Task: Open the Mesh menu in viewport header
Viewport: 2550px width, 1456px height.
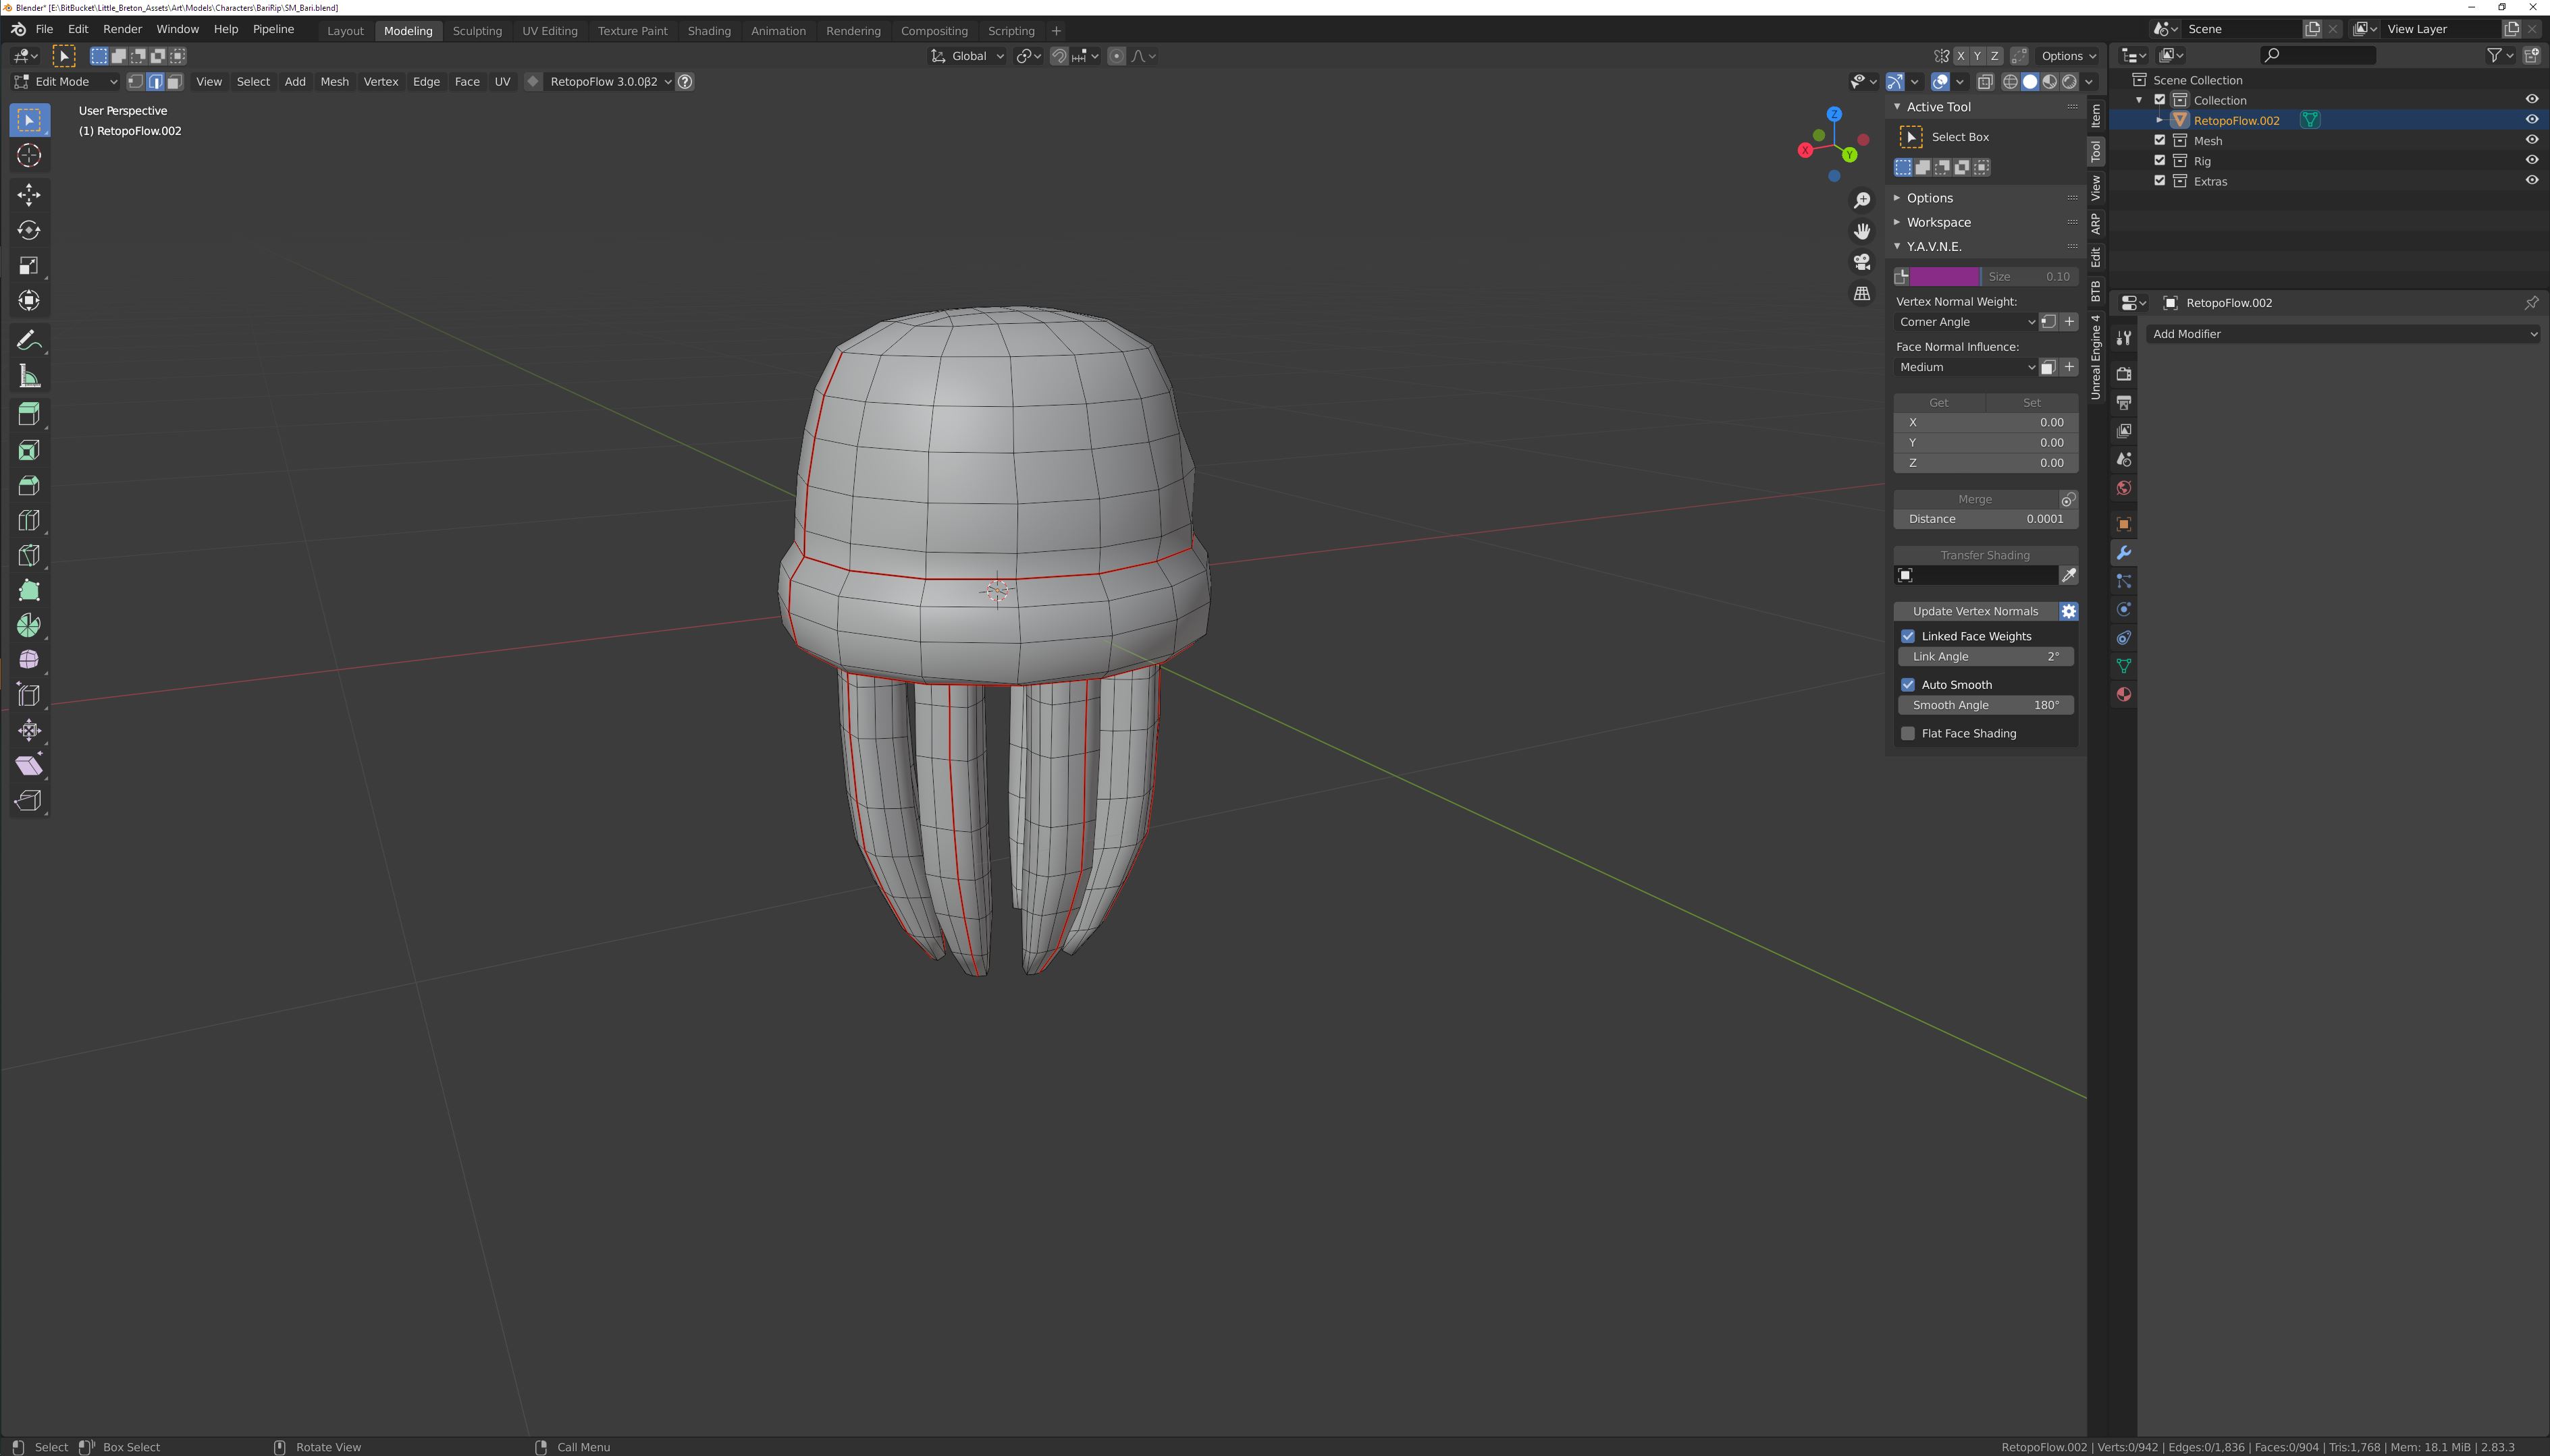Action: click(x=334, y=82)
